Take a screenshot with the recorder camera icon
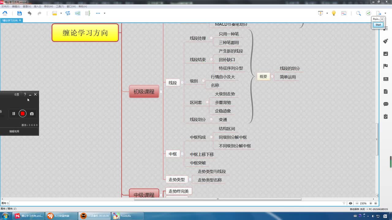 (32, 114)
